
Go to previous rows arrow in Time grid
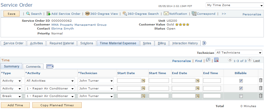[x=230, y=60]
